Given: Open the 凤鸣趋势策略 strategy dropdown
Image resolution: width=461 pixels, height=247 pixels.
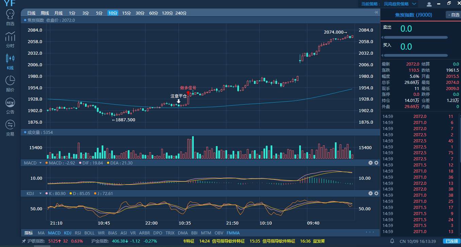Looking at the screenshot, I should click(x=400, y=4).
